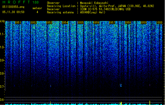This screenshot has height=105, width=165.
Task: Click the kHz axis unit label
Action: click(x=2, y=21)
